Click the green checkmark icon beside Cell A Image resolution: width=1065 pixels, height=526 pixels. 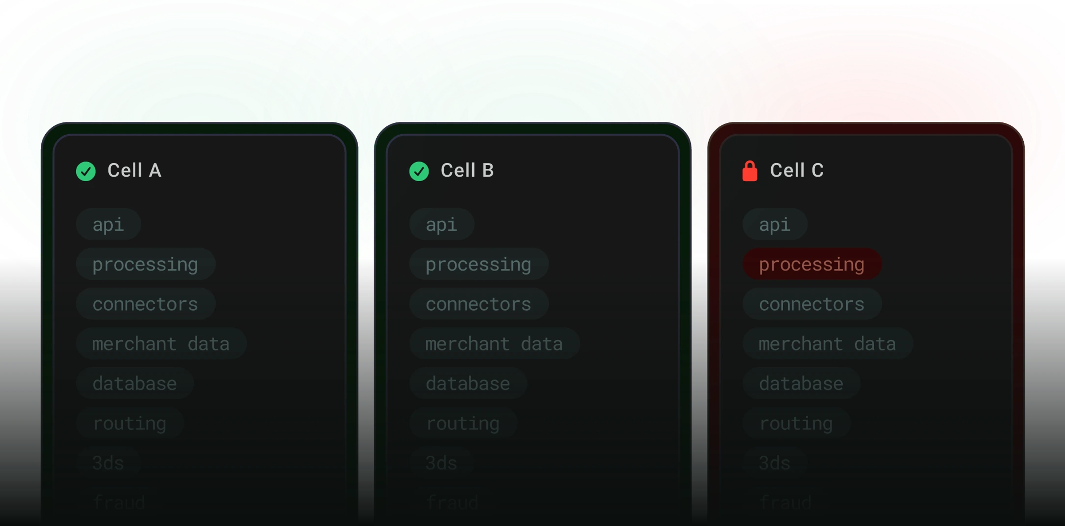[x=86, y=171]
